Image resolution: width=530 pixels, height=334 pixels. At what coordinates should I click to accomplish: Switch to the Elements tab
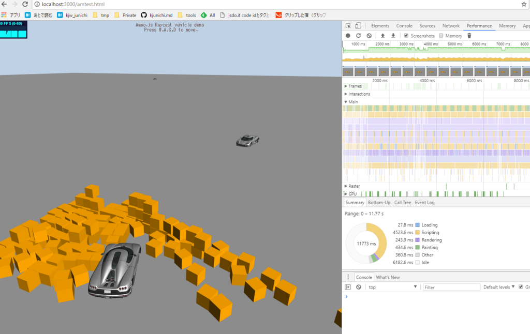coord(380,26)
